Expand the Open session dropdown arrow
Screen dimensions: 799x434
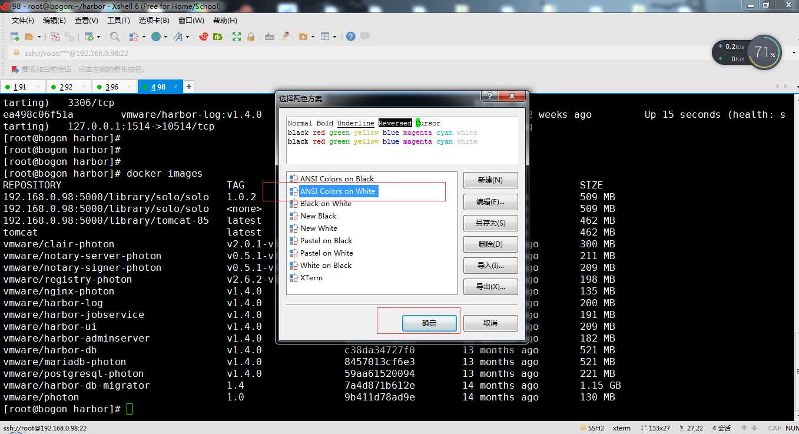39,37
